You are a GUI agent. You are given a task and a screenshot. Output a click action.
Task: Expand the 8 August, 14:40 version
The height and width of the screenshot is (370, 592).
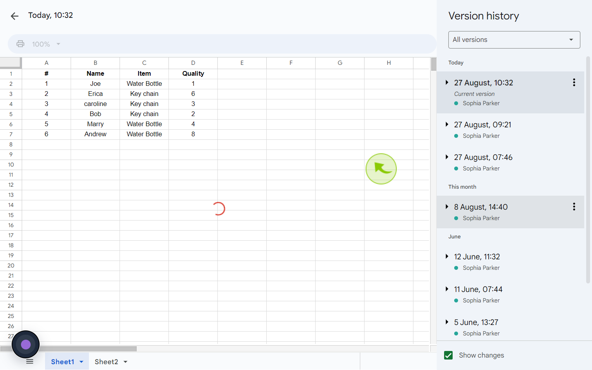447,207
